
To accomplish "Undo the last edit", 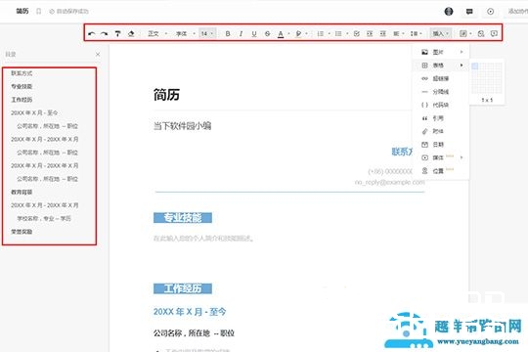I will coord(92,33).
